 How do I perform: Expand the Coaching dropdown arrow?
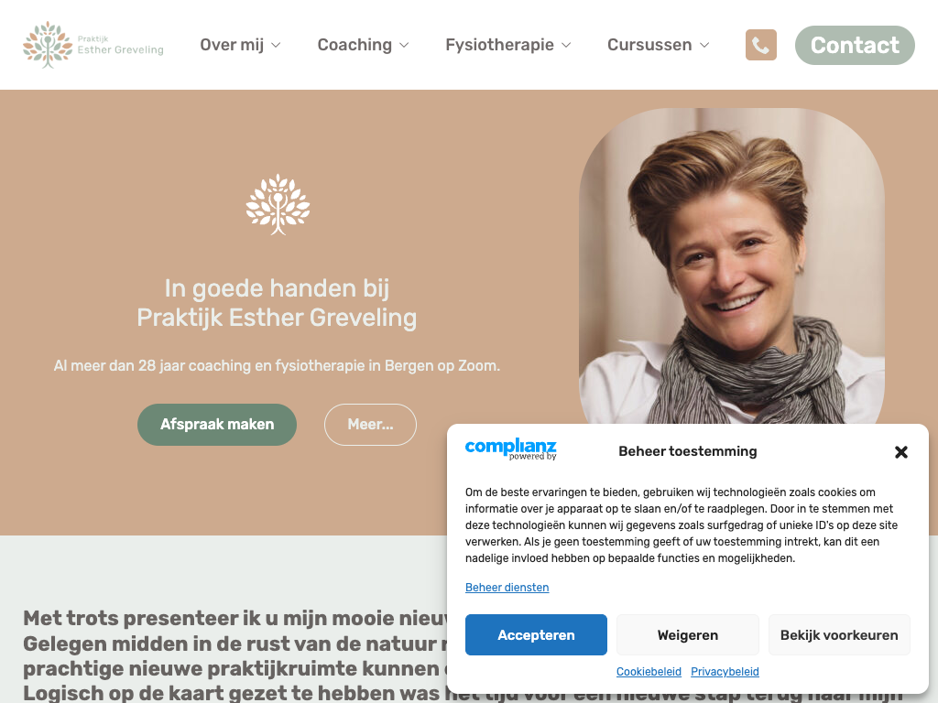404,45
